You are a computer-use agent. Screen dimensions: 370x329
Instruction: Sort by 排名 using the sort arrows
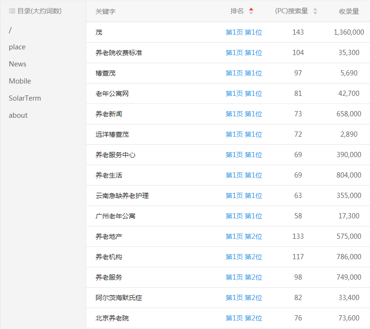coord(251,11)
